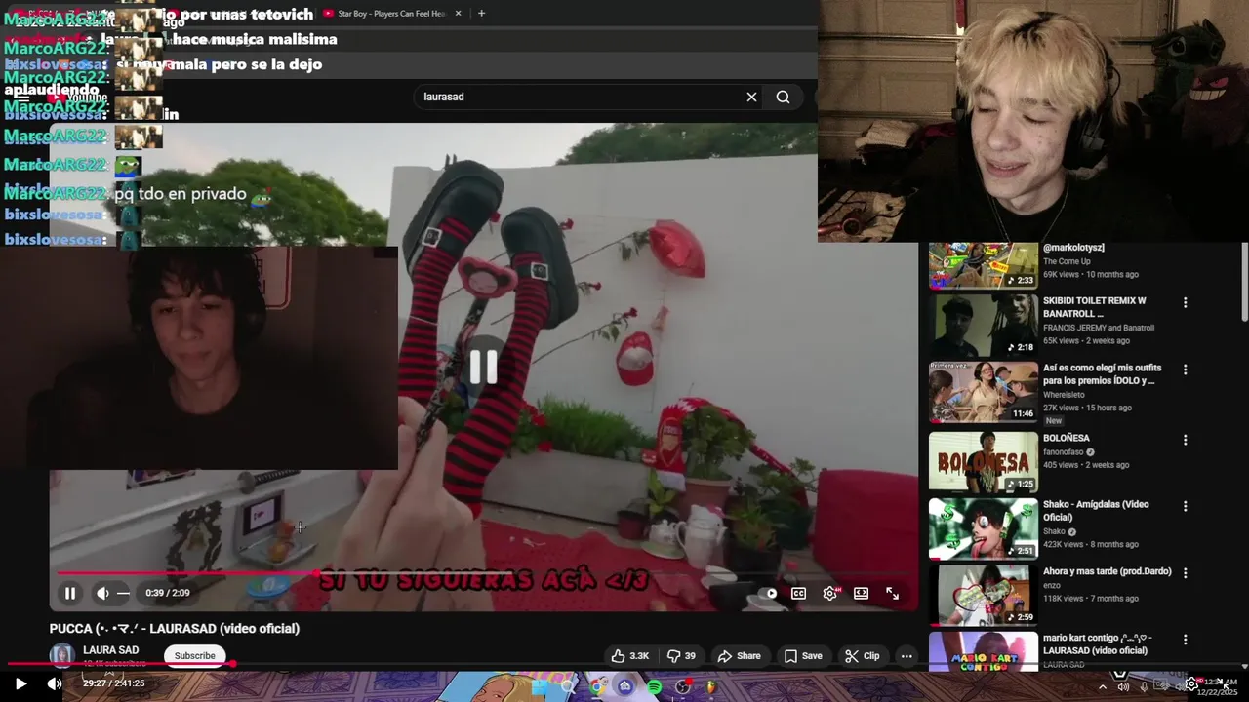Open Google Chrome from the taskbar

pos(596,687)
